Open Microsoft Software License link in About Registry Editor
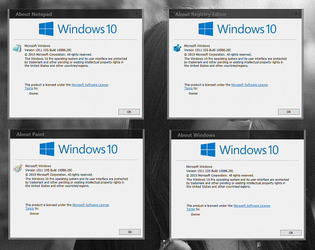The image size is (315, 250). (x=249, y=85)
